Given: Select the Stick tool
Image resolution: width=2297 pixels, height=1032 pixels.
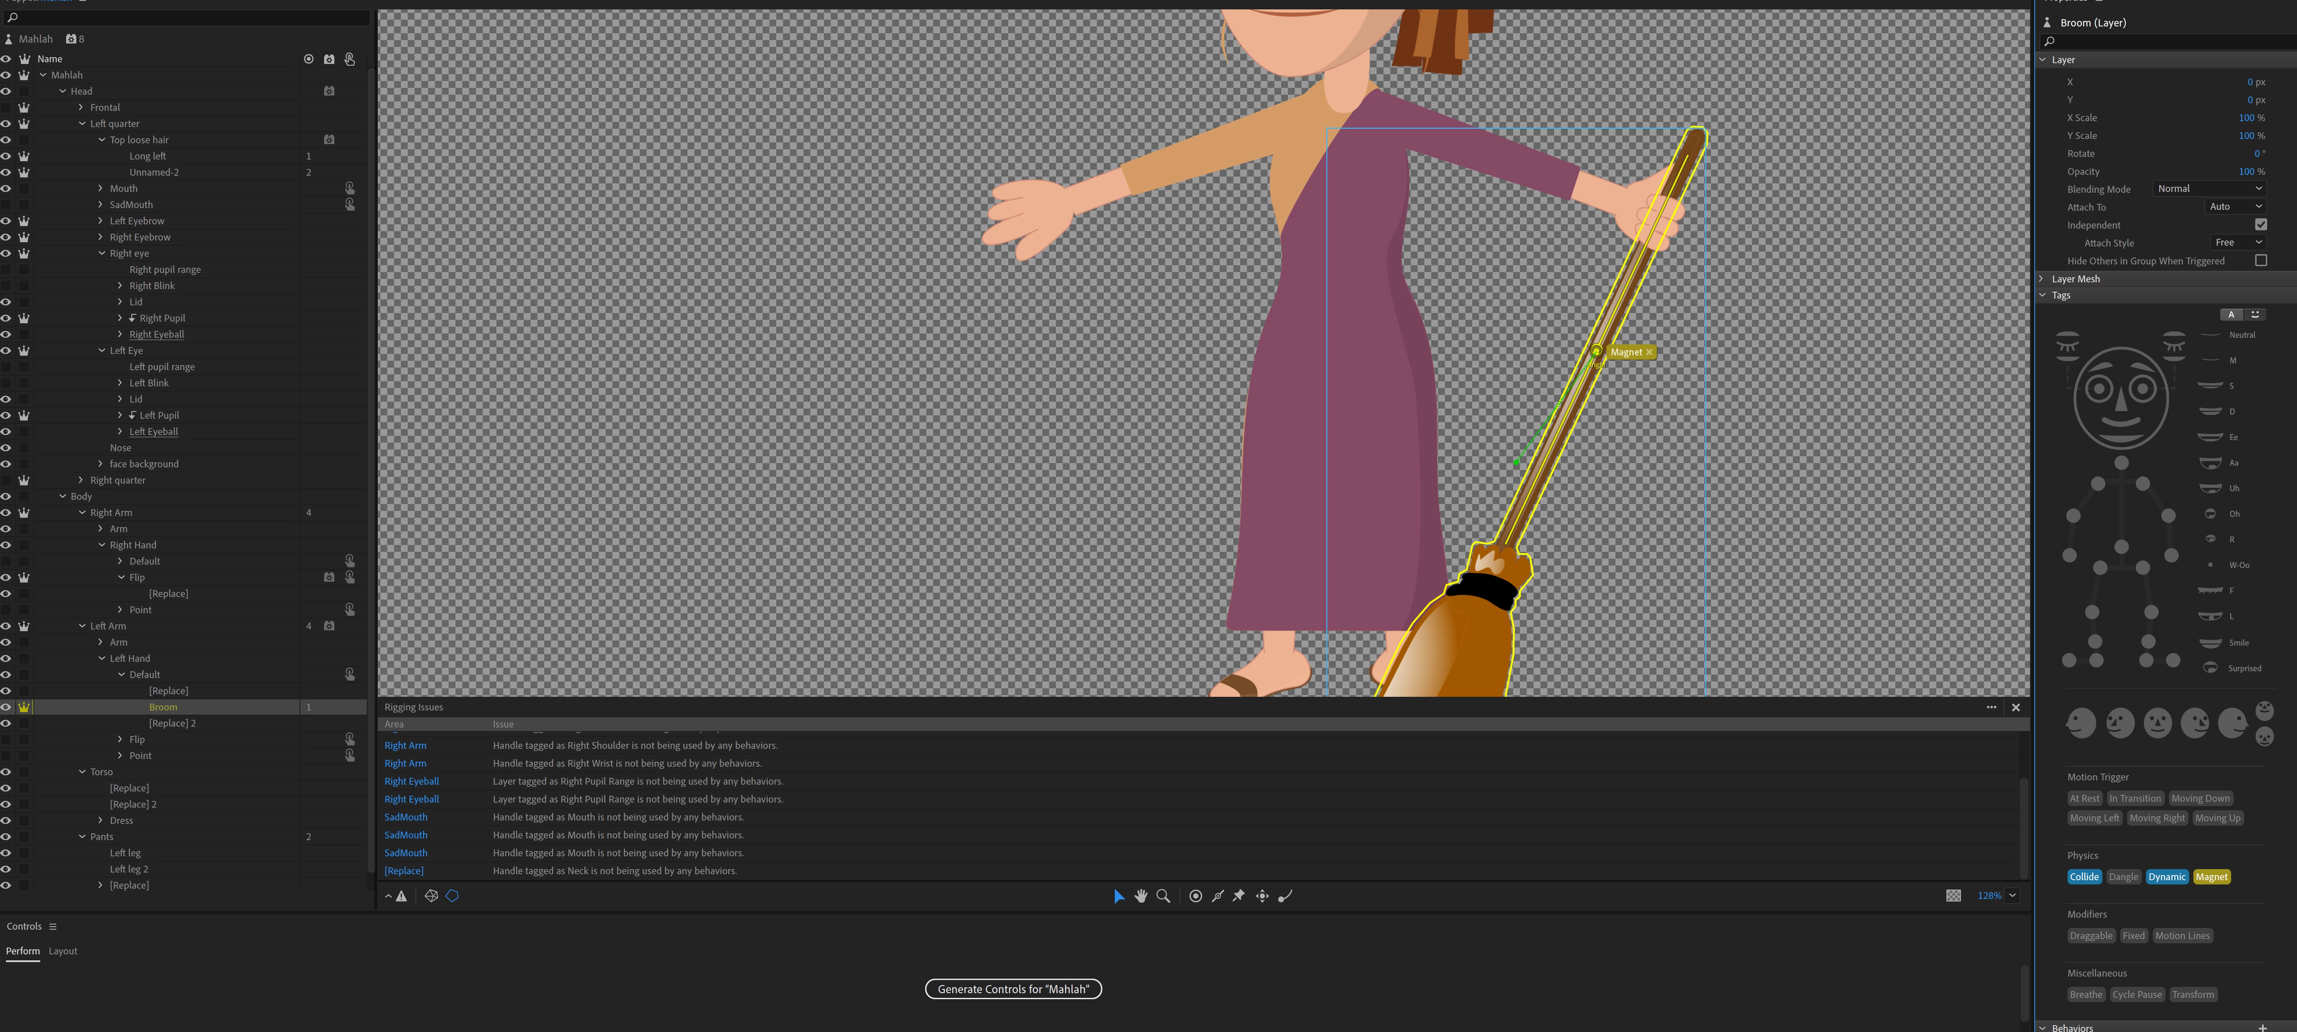Looking at the screenshot, I should (1217, 896).
